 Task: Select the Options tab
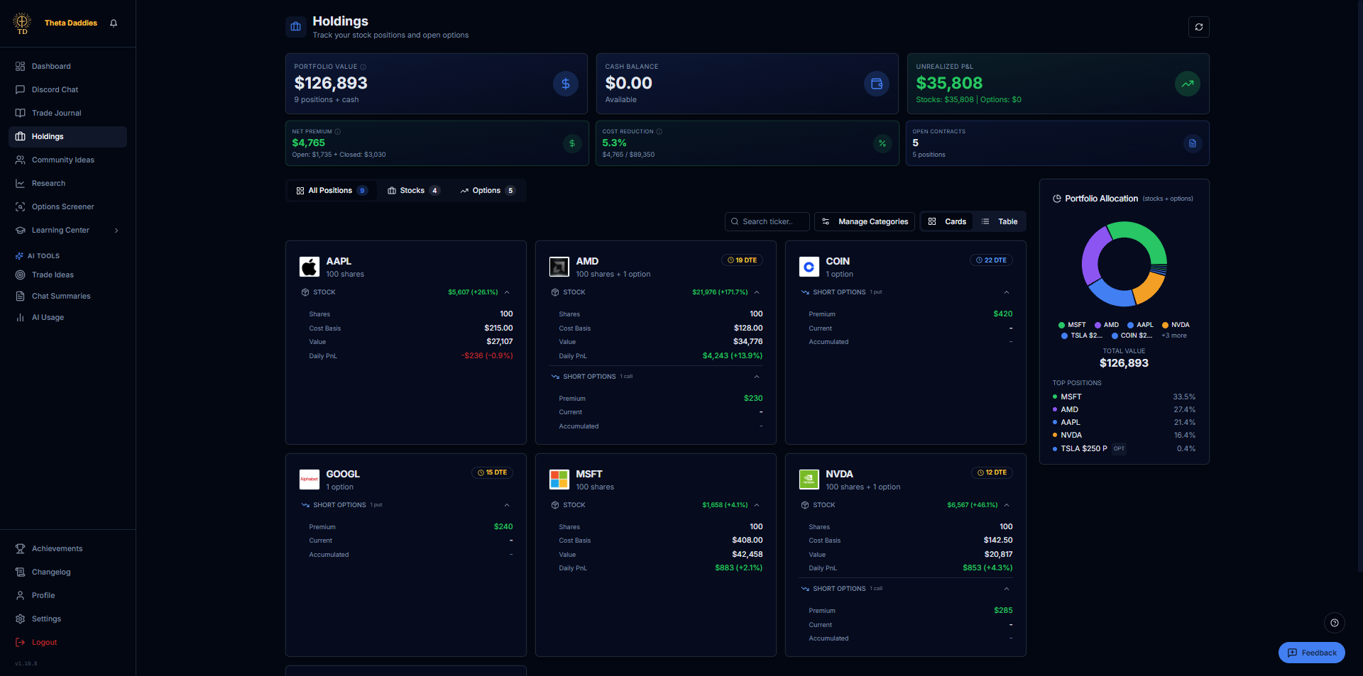click(488, 190)
